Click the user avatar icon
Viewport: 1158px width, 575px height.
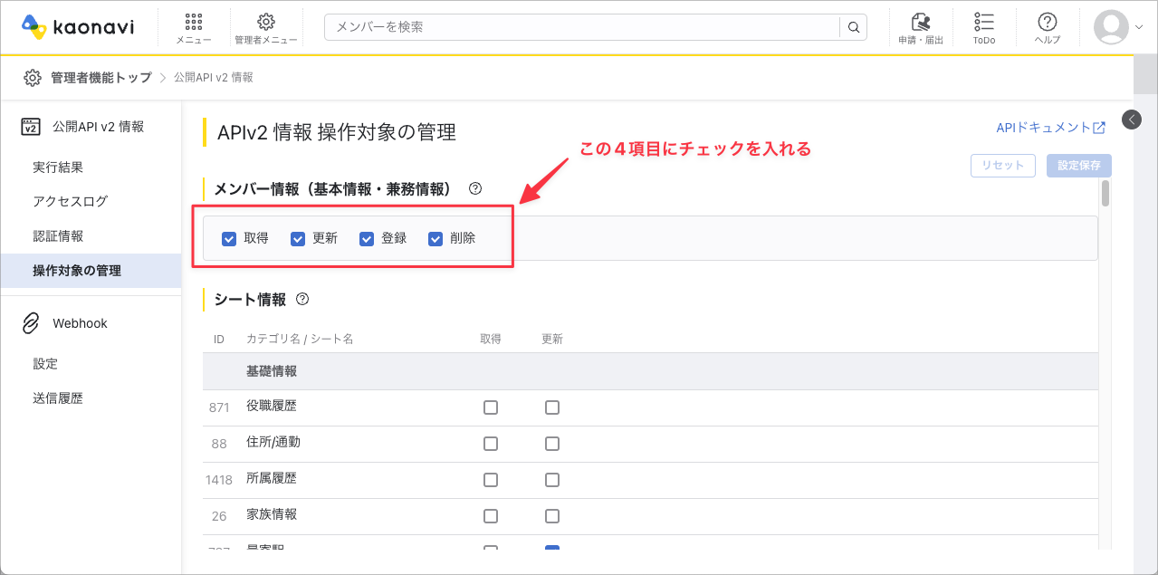point(1111,27)
